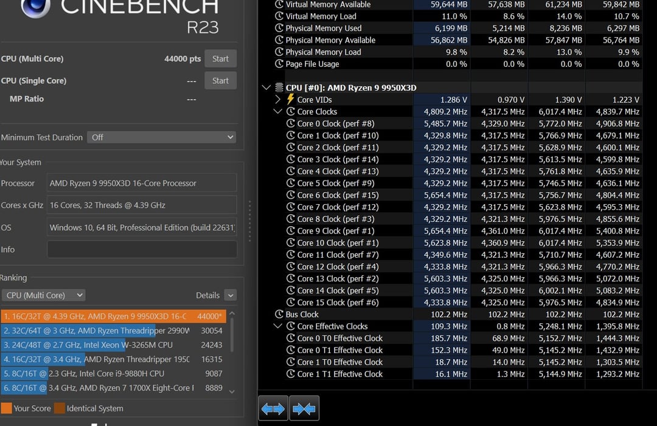Click clock icon beside Core 0 T0 Effective Clock

coord(291,338)
